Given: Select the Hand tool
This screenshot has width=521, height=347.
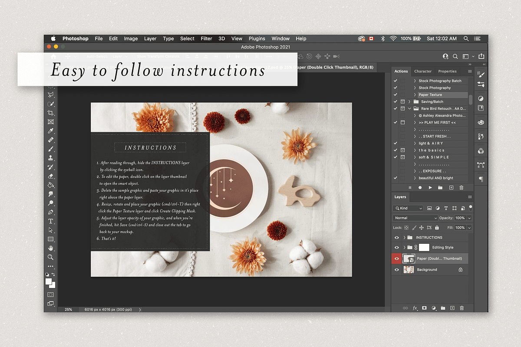Looking at the screenshot, I should 51,248.
